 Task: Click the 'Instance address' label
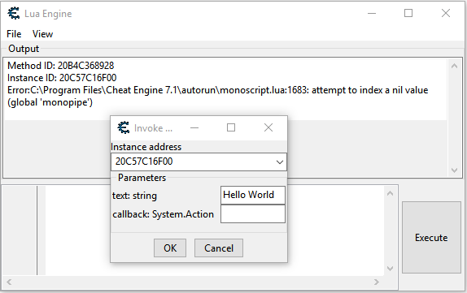tap(146, 147)
